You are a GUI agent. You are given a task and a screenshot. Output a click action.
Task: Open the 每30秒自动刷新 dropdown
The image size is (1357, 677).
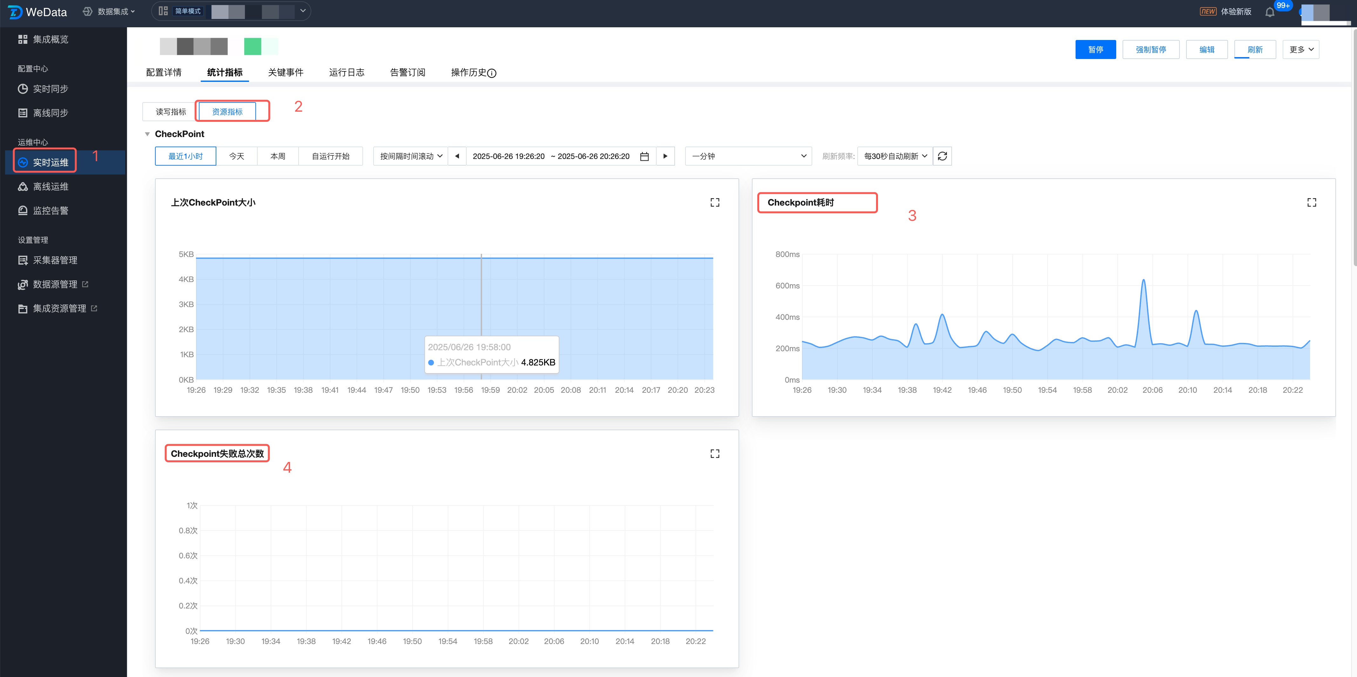[x=895, y=156]
